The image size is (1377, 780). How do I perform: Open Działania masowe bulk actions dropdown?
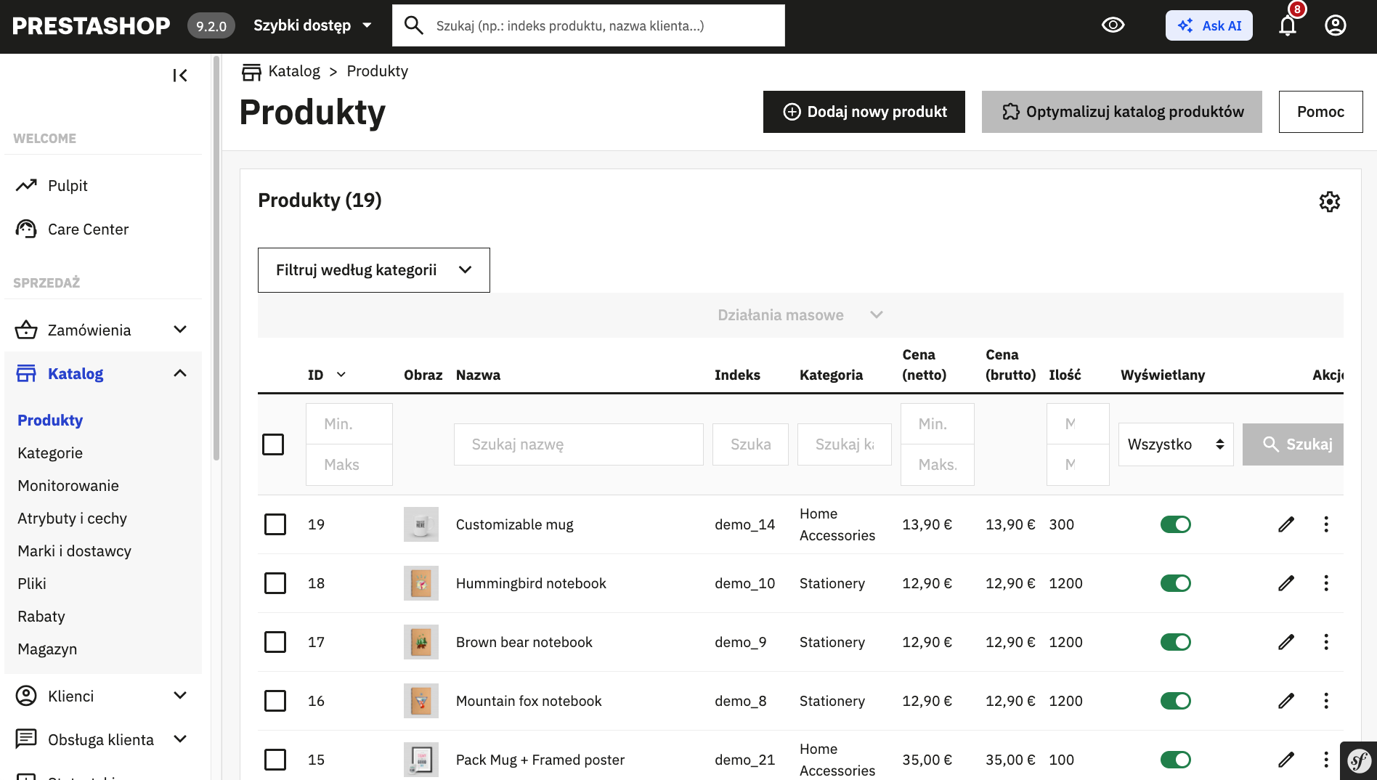[800, 315]
